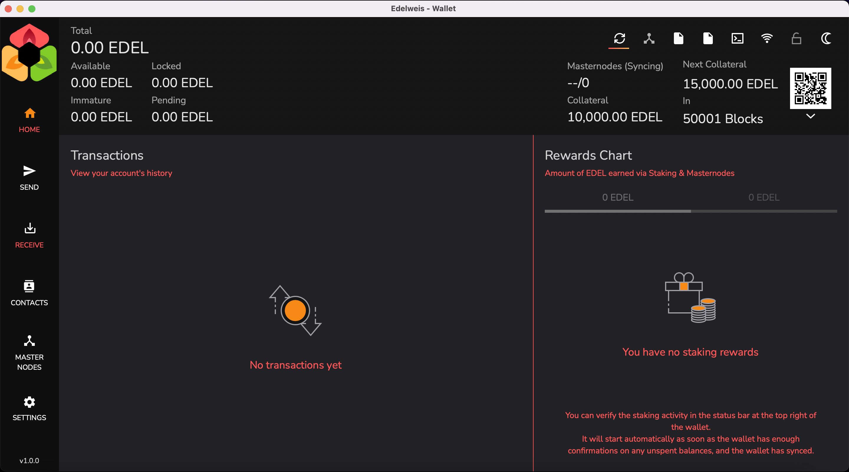
Task: Click the Total 0.00 EDEL balance
Action: point(110,48)
